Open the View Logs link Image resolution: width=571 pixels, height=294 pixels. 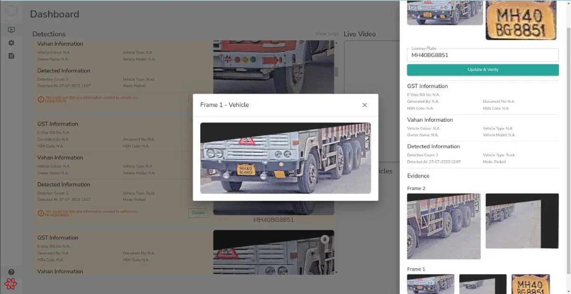click(x=327, y=33)
